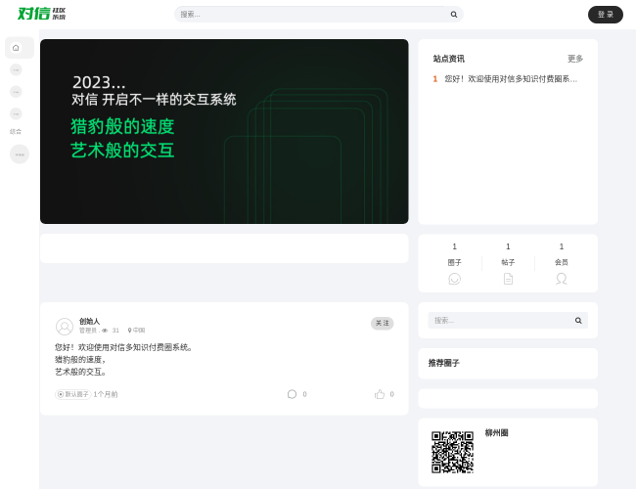Screen dimensions: 636x489
Task: Click the top search magnifier icon
Action: [454, 15]
